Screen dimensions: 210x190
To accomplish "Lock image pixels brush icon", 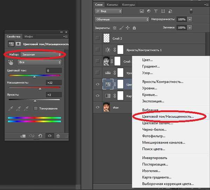I will point(121,28).
